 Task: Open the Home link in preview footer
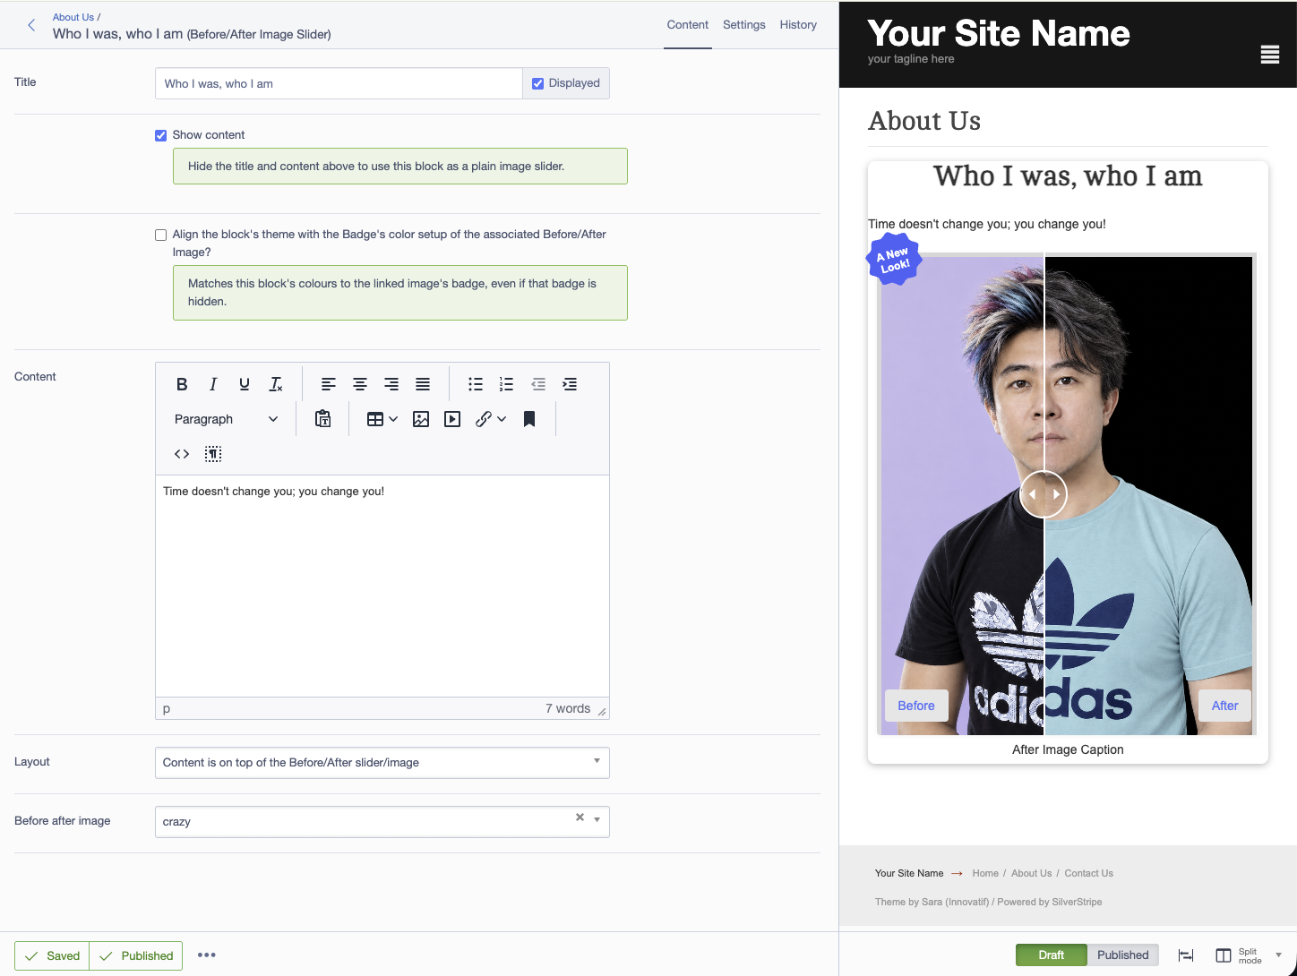985,873
